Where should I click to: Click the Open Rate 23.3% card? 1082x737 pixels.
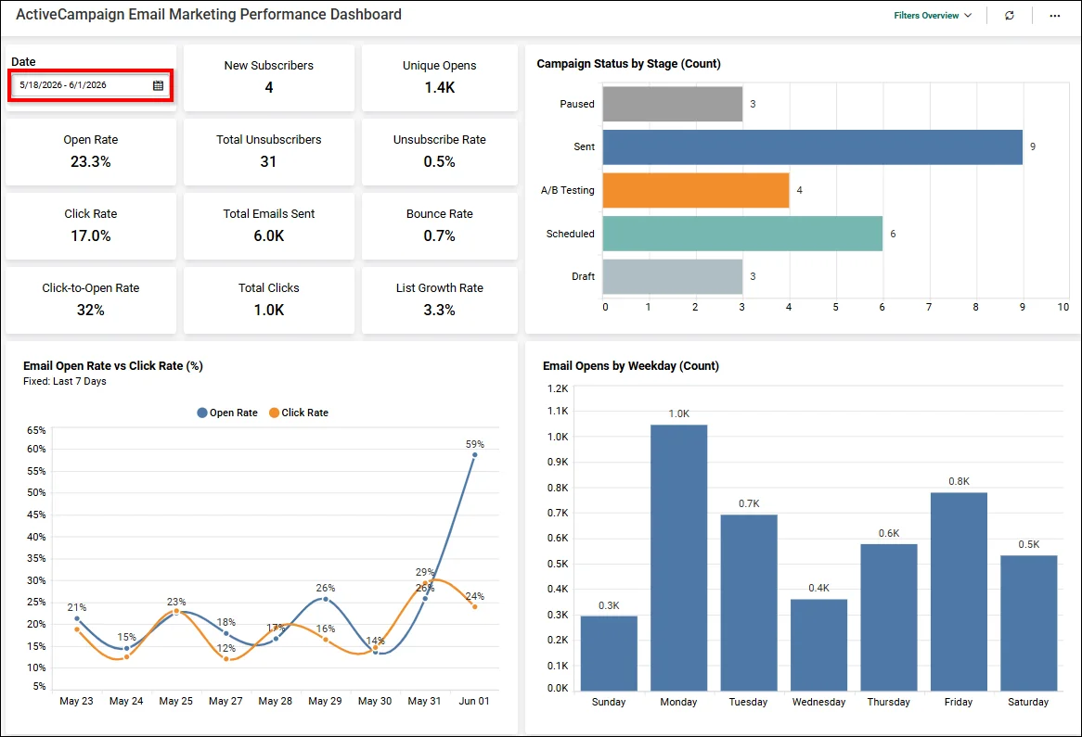pos(90,152)
